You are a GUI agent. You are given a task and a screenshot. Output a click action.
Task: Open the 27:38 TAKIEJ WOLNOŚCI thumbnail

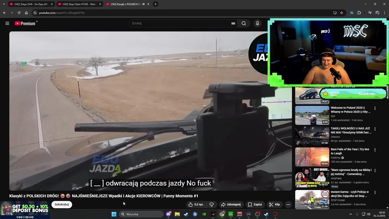[x=312, y=136]
